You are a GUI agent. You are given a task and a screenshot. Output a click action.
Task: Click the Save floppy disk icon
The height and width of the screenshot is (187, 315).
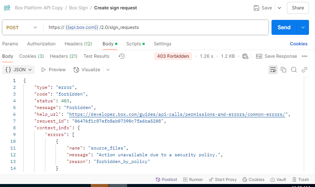coord(256,8)
